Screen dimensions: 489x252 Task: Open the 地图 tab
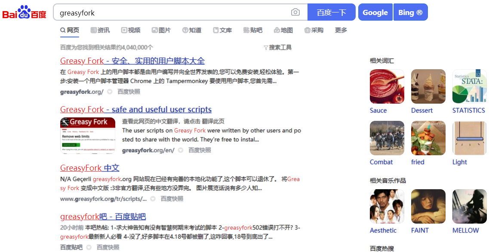283,30
